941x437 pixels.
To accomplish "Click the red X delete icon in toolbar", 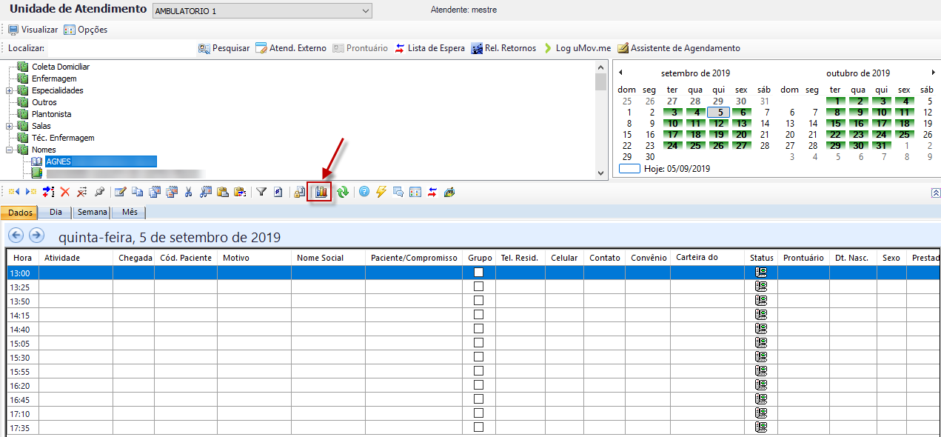I will click(65, 192).
